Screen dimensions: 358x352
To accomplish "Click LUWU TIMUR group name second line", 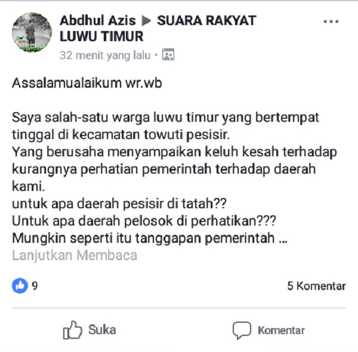I will (101, 36).
